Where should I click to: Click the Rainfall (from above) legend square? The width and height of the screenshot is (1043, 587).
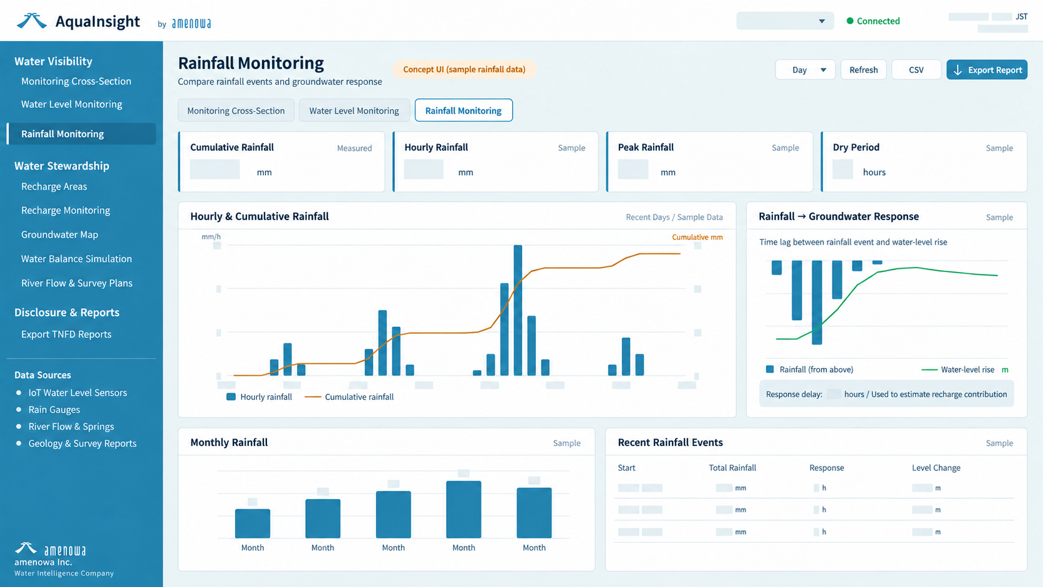[x=770, y=369]
